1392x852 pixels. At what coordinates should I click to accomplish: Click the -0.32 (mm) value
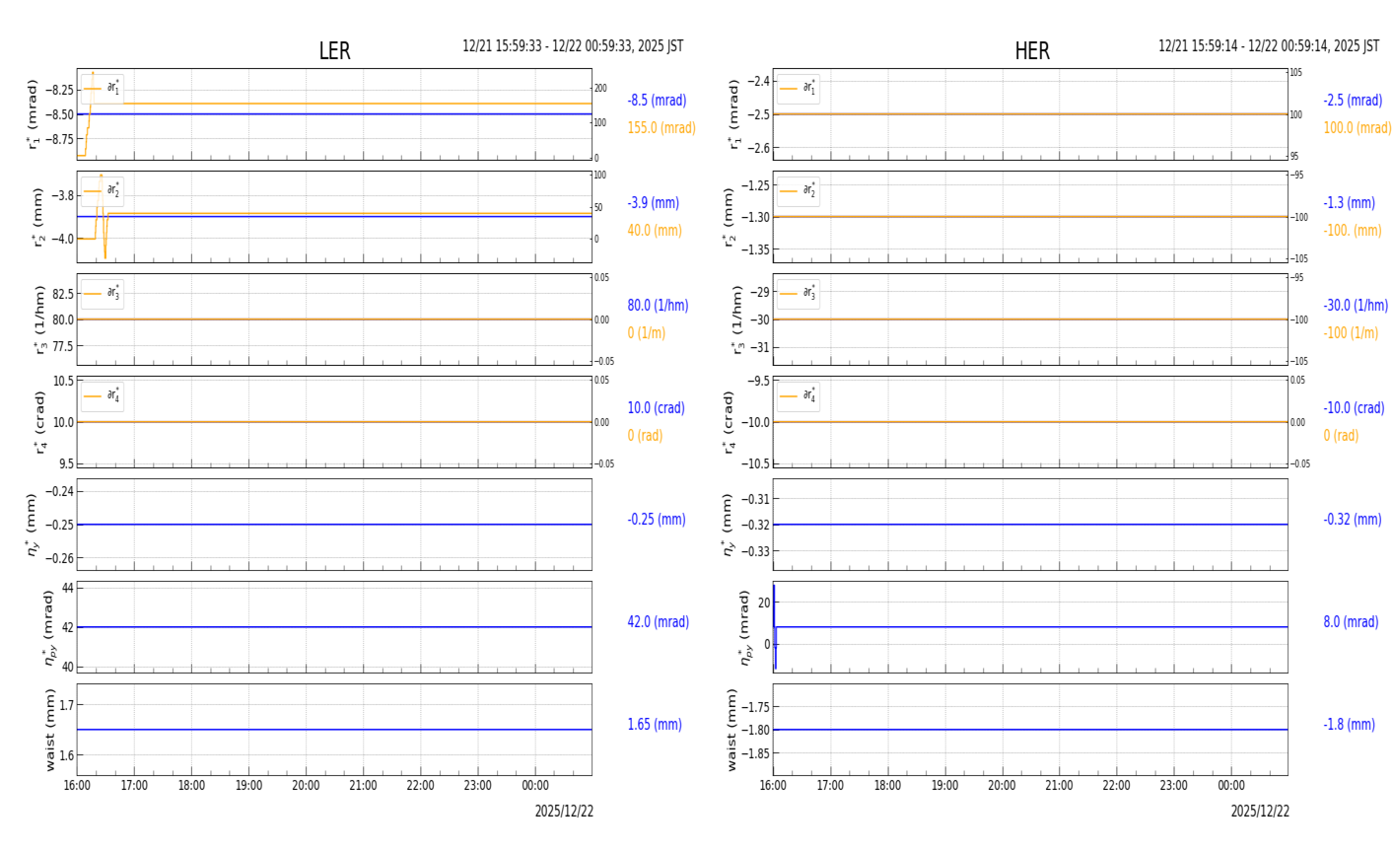click(x=1353, y=520)
